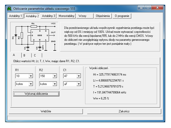Select sub-tab C
This screenshot has height=128, width=171.
[37, 55]
